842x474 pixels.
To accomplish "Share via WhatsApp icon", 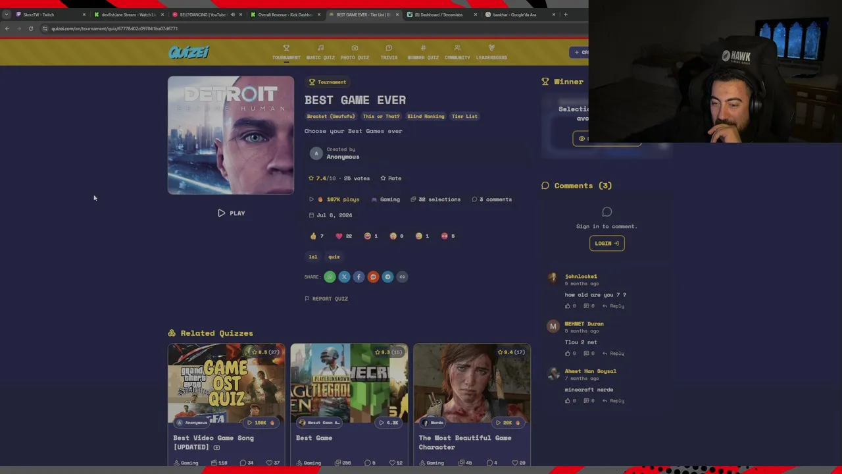I will tap(330, 277).
